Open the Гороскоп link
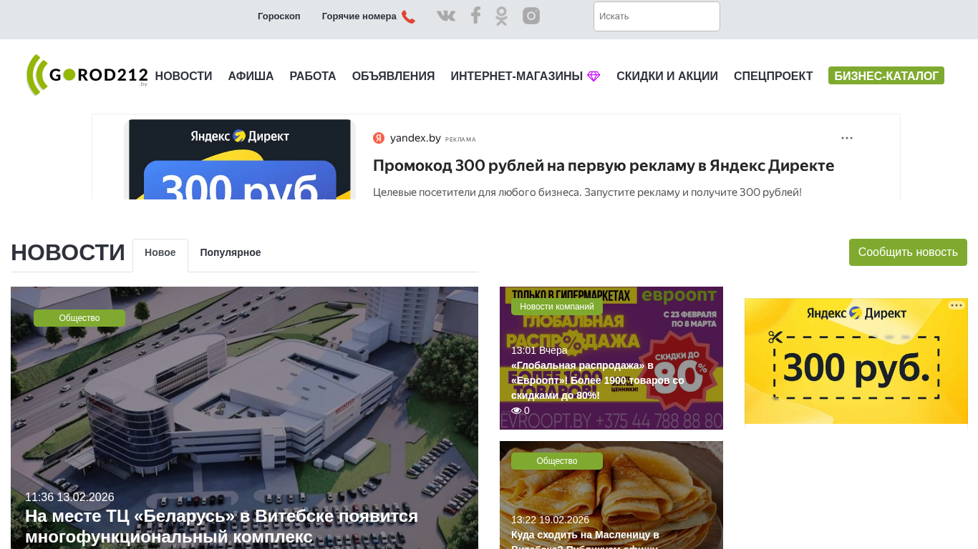The width and height of the screenshot is (978, 549). pos(279,16)
